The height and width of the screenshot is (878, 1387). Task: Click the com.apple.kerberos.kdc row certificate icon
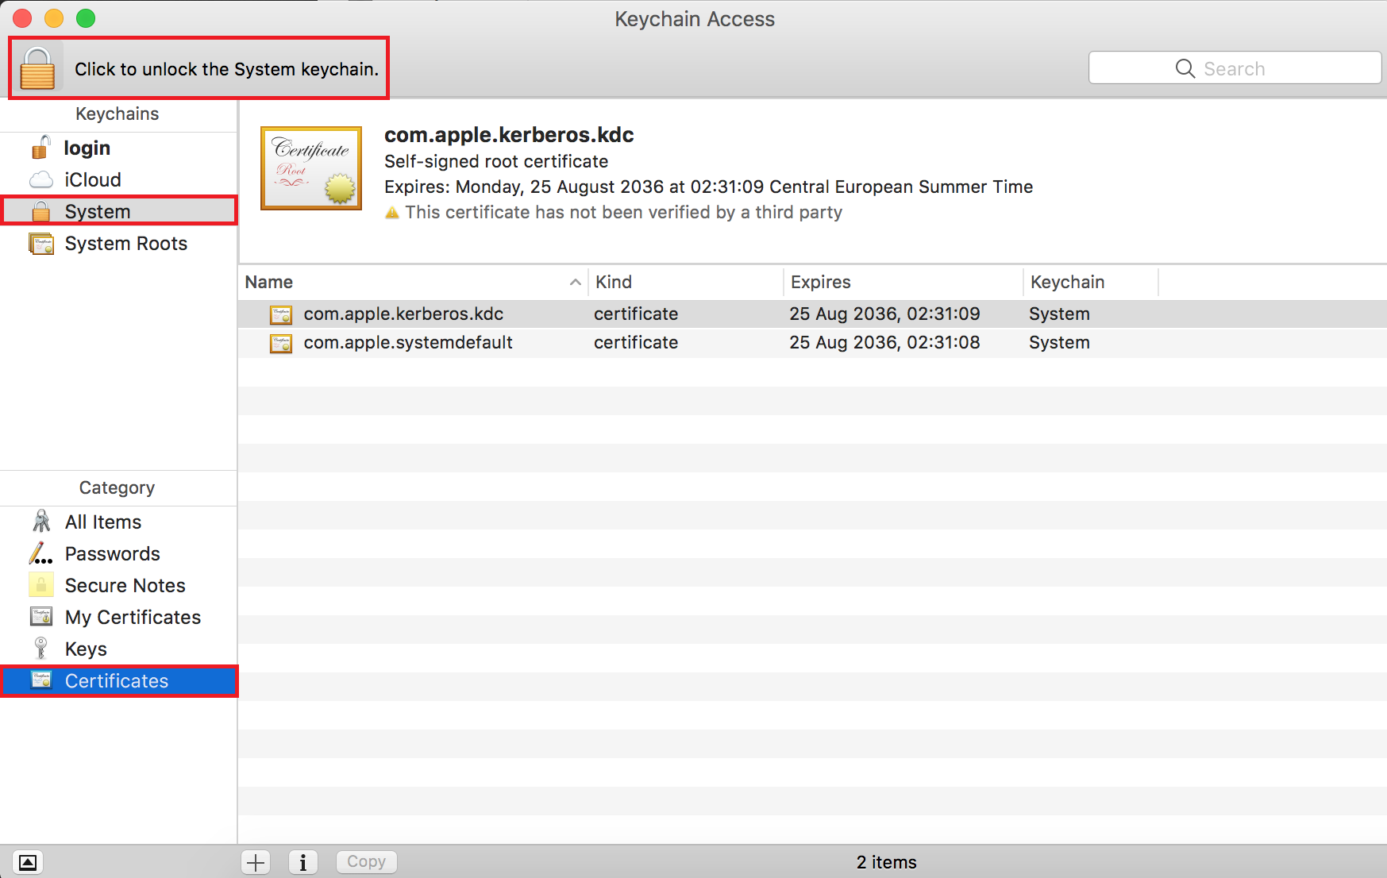(281, 314)
